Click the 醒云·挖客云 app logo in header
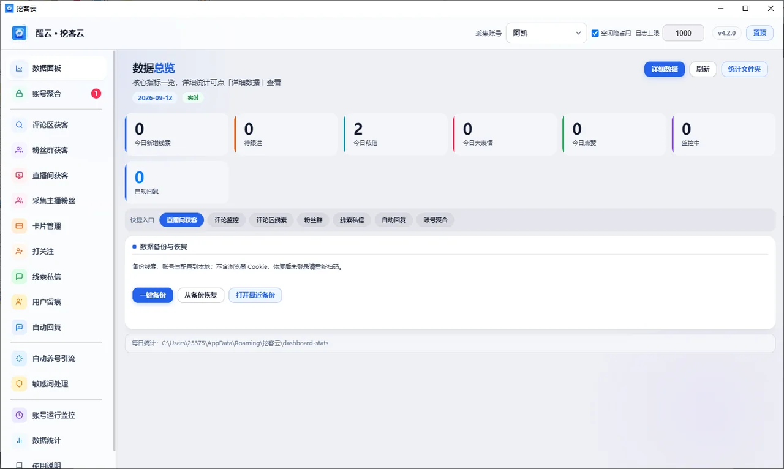784x469 pixels. [20, 33]
